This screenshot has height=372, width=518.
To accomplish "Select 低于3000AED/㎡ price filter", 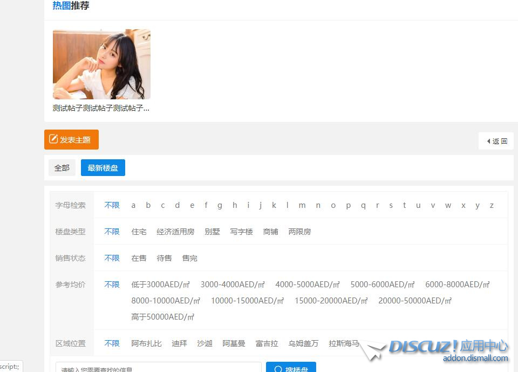I will [x=160, y=285].
